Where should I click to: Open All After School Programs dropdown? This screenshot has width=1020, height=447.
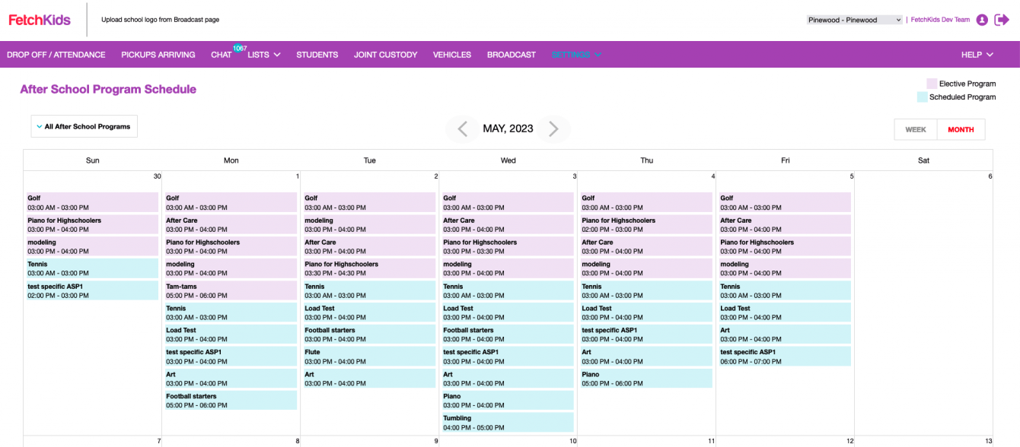84,127
